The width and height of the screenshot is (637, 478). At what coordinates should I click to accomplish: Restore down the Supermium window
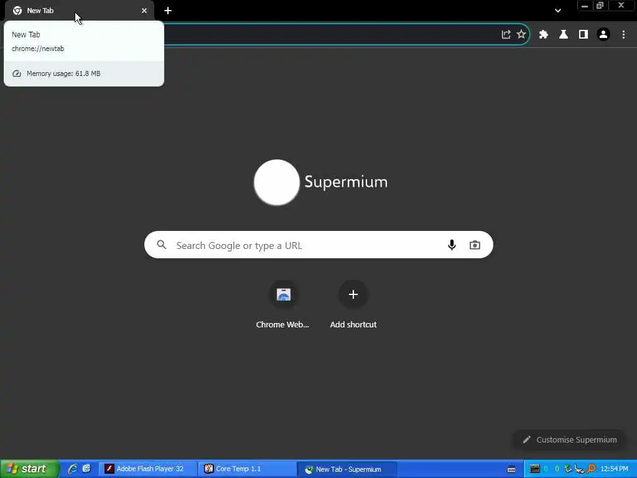coord(600,6)
